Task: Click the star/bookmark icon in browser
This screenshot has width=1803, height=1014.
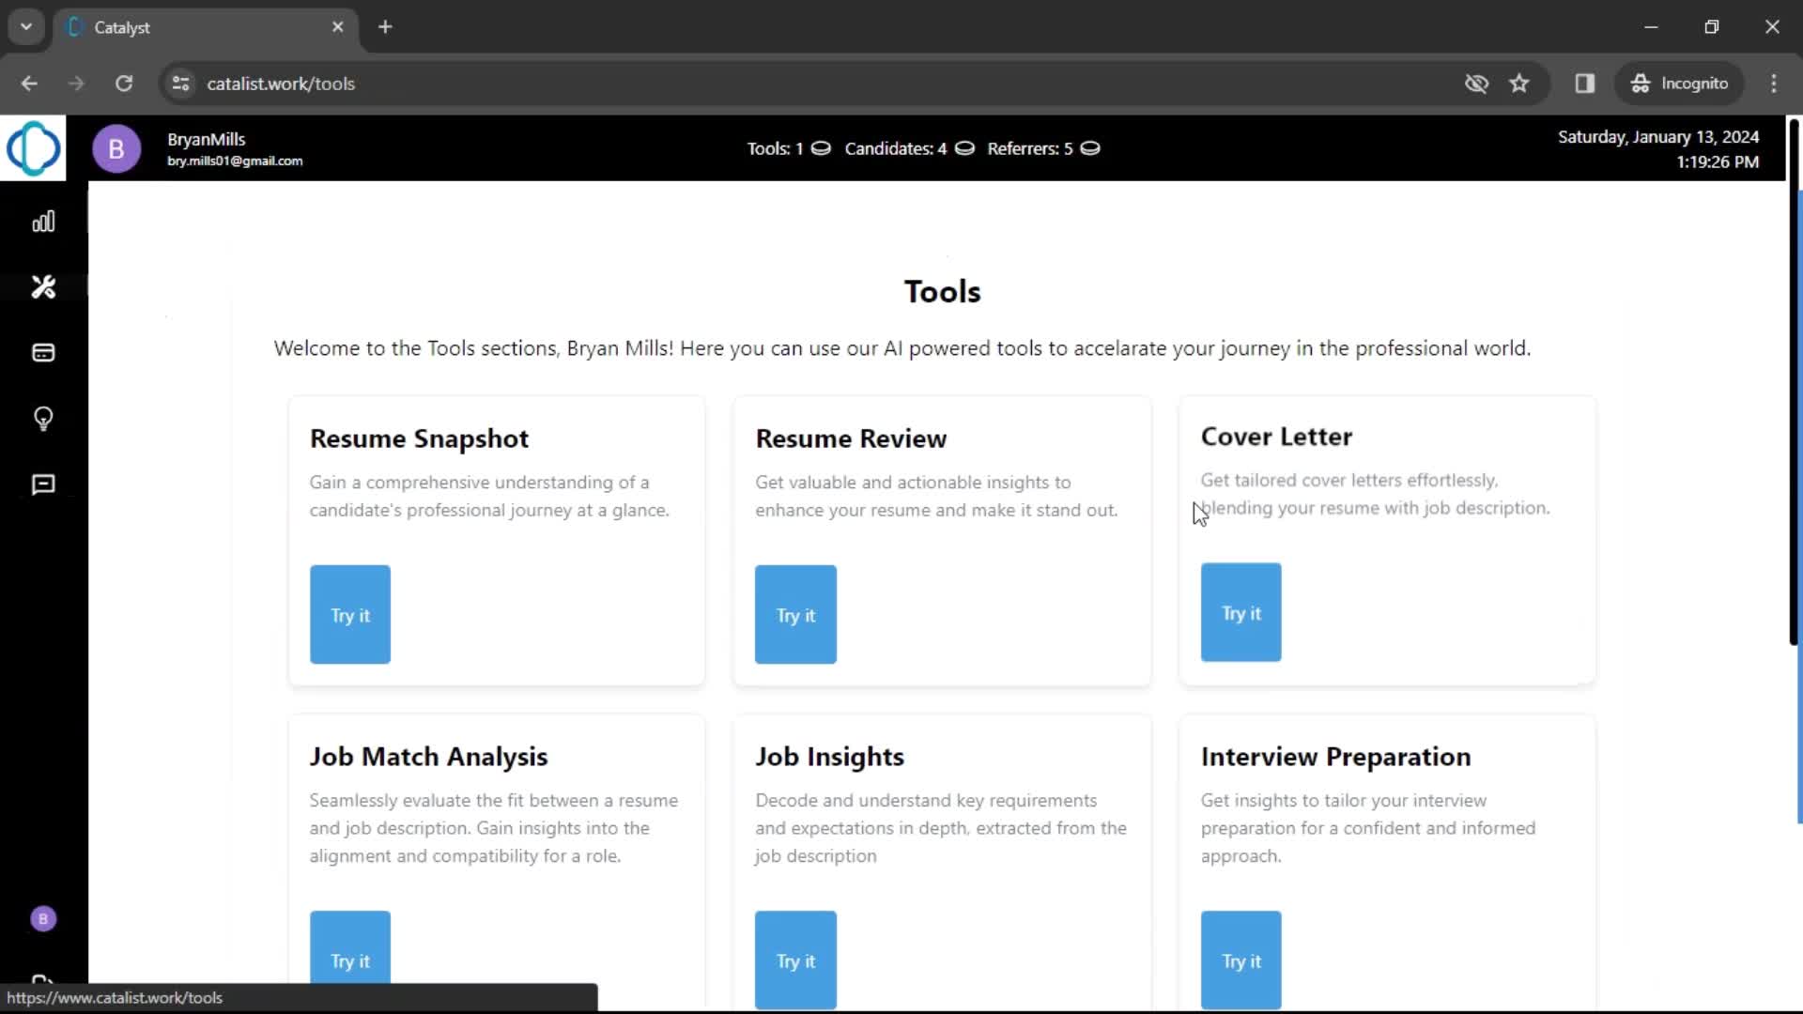Action: pyautogui.click(x=1518, y=83)
